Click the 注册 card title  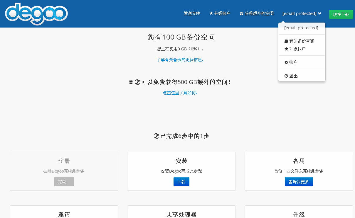64,161
